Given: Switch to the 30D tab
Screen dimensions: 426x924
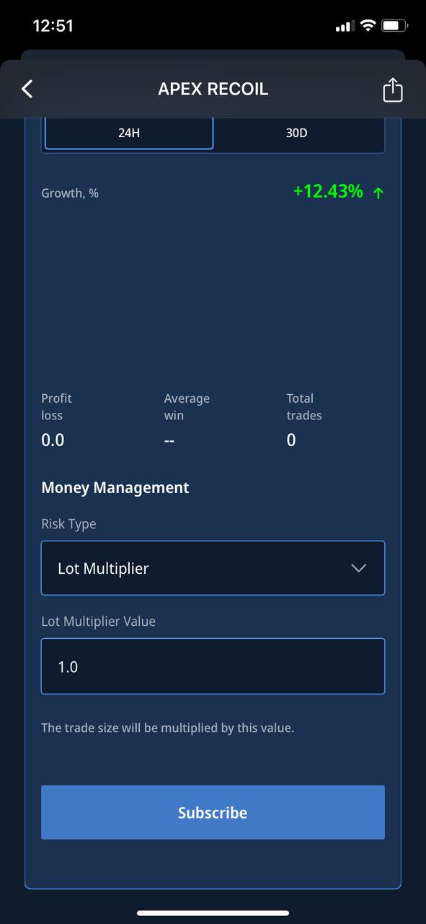Looking at the screenshot, I should click(x=297, y=133).
